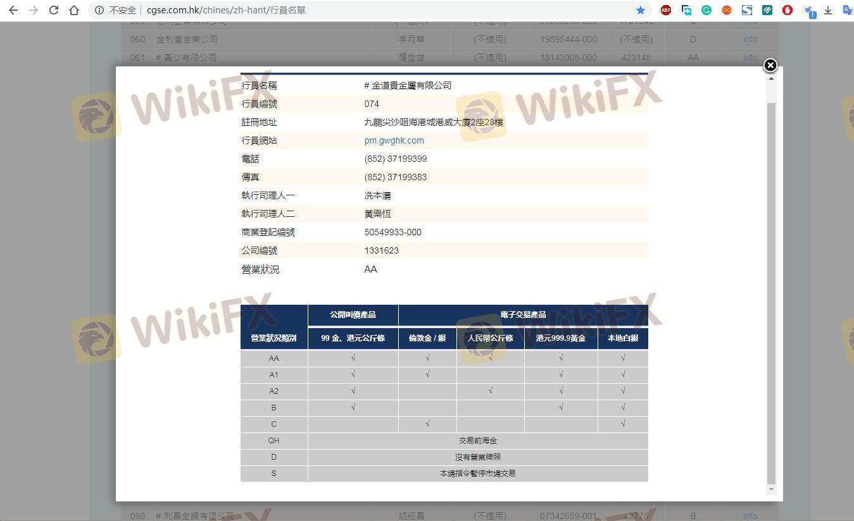Click the address bar URL field
854x521 pixels.
(380, 10)
